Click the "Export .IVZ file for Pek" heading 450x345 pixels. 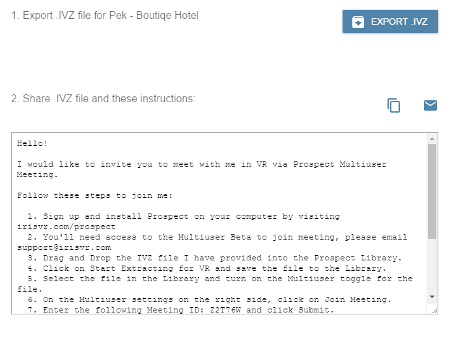[105, 15]
